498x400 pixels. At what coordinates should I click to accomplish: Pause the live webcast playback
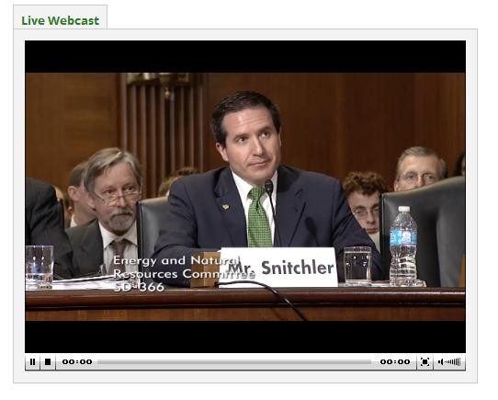pos(32,362)
